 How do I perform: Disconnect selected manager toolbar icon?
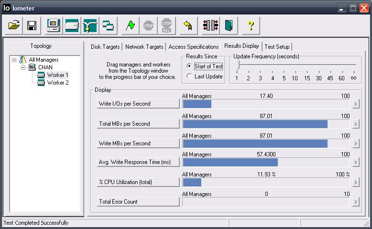[210, 26]
